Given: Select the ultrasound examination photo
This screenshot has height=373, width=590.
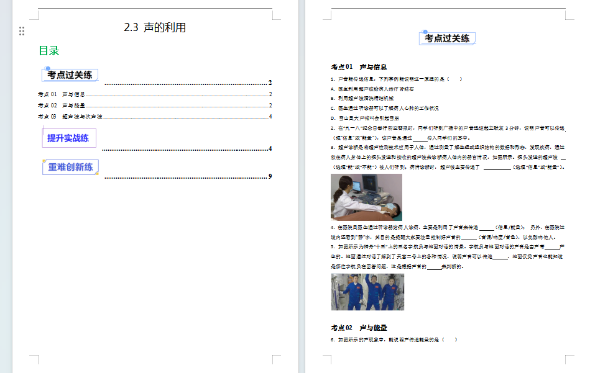Looking at the screenshot, I should pyautogui.click(x=366, y=197).
